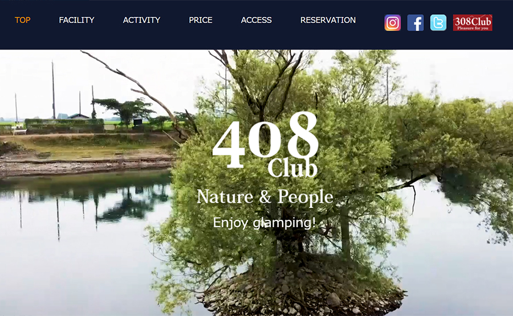Click the white bench on the shore
Image resolution: width=513 pixels, height=316 pixels.
point(19,132)
